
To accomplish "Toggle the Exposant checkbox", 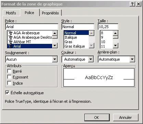I will click(x=9, y=77).
